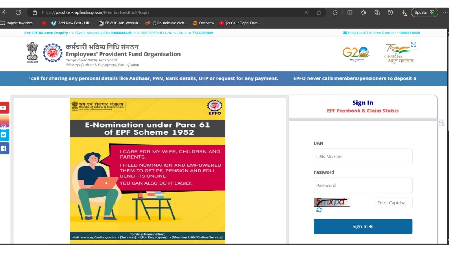Click the E-Nomination banner image
The width and height of the screenshot is (454, 255).
click(148, 171)
